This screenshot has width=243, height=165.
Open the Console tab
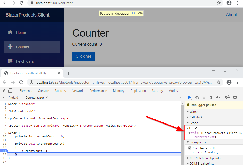(x=44, y=91)
